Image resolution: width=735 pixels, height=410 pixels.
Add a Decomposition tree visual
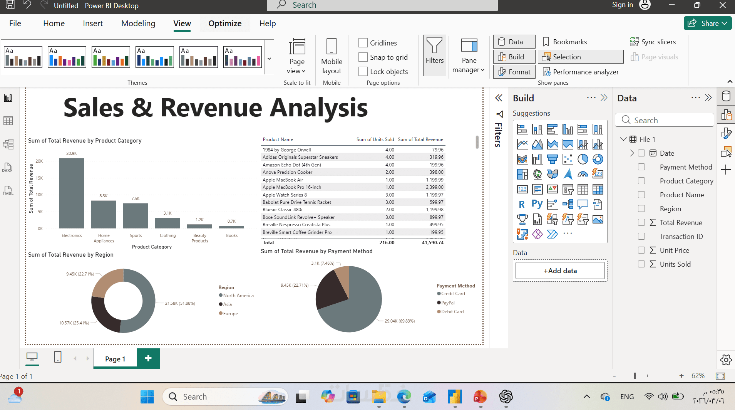[x=568, y=204]
